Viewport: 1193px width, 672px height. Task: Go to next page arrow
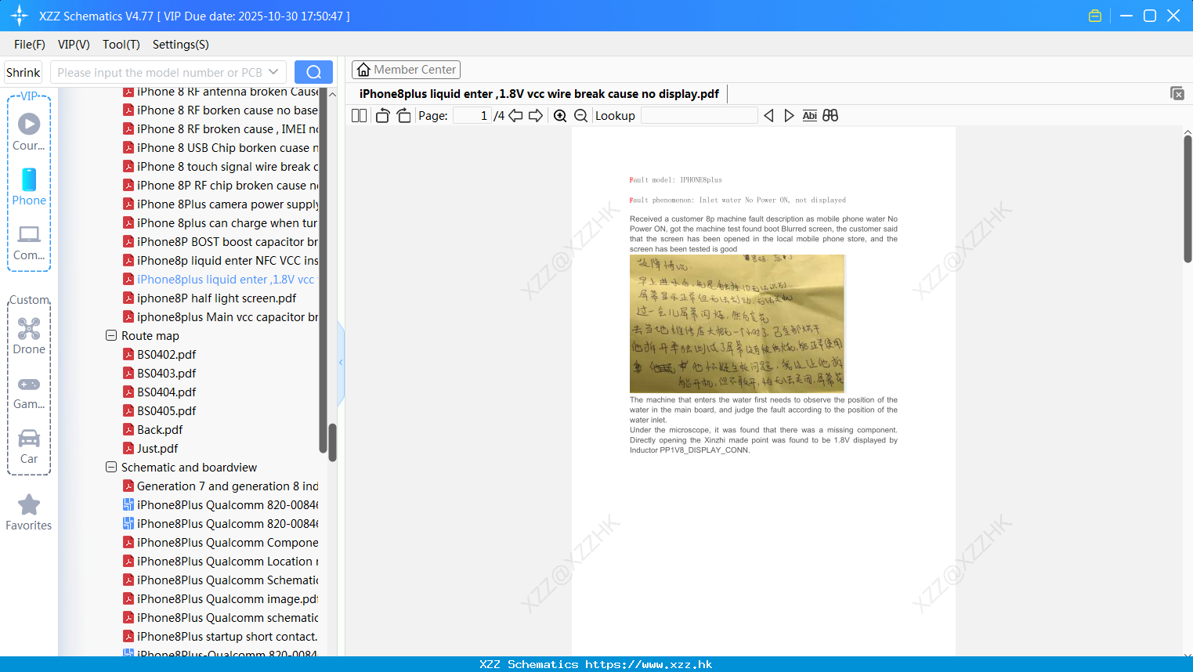pos(536,115)
